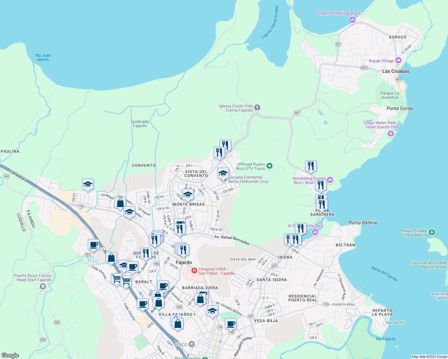The height and width of the screenshot is (359, 448).
Task: Click the Fajardo city label
Action: [x=184, y=262]
